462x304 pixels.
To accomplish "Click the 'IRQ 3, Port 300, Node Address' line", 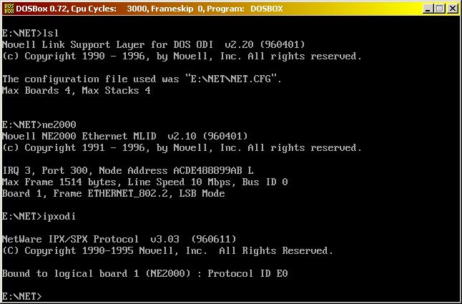I will (x=128, y=171).
